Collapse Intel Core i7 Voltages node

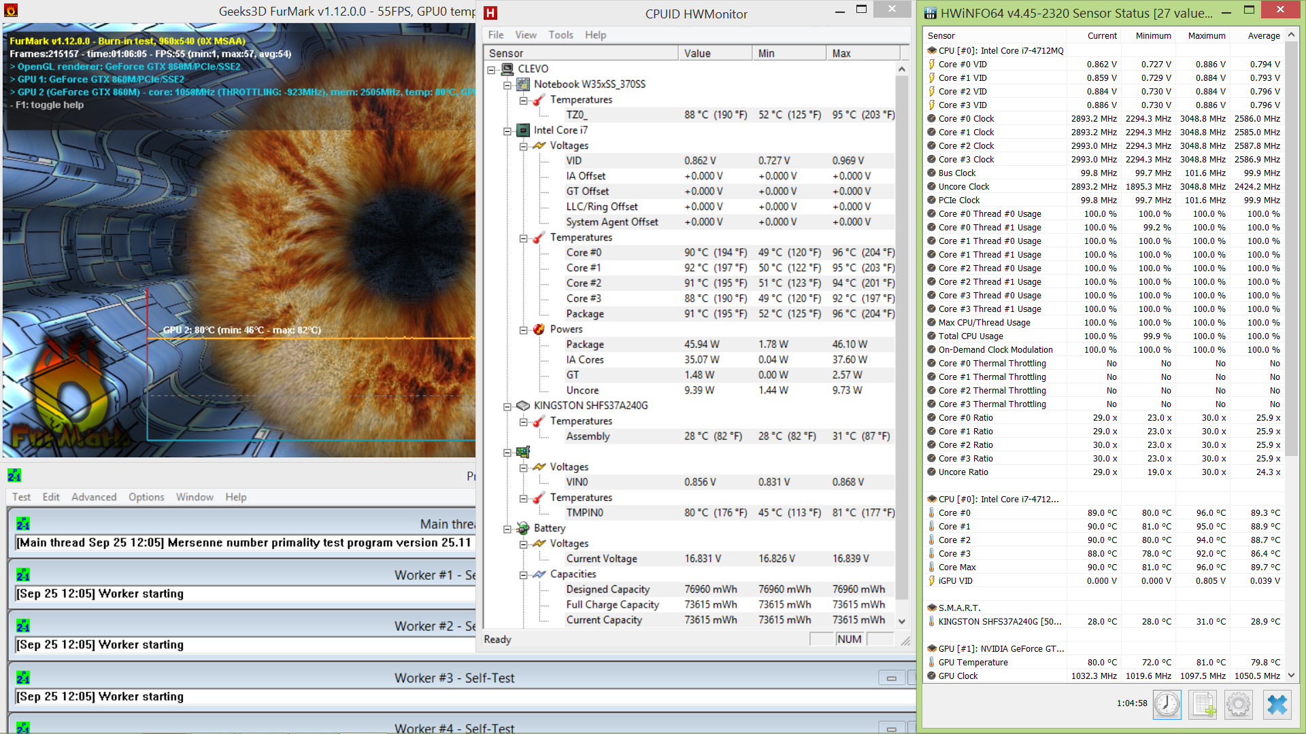coord(524,146)
